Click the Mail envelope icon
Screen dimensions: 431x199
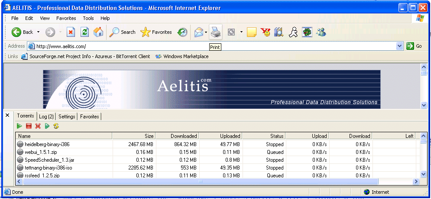[199, 32]
